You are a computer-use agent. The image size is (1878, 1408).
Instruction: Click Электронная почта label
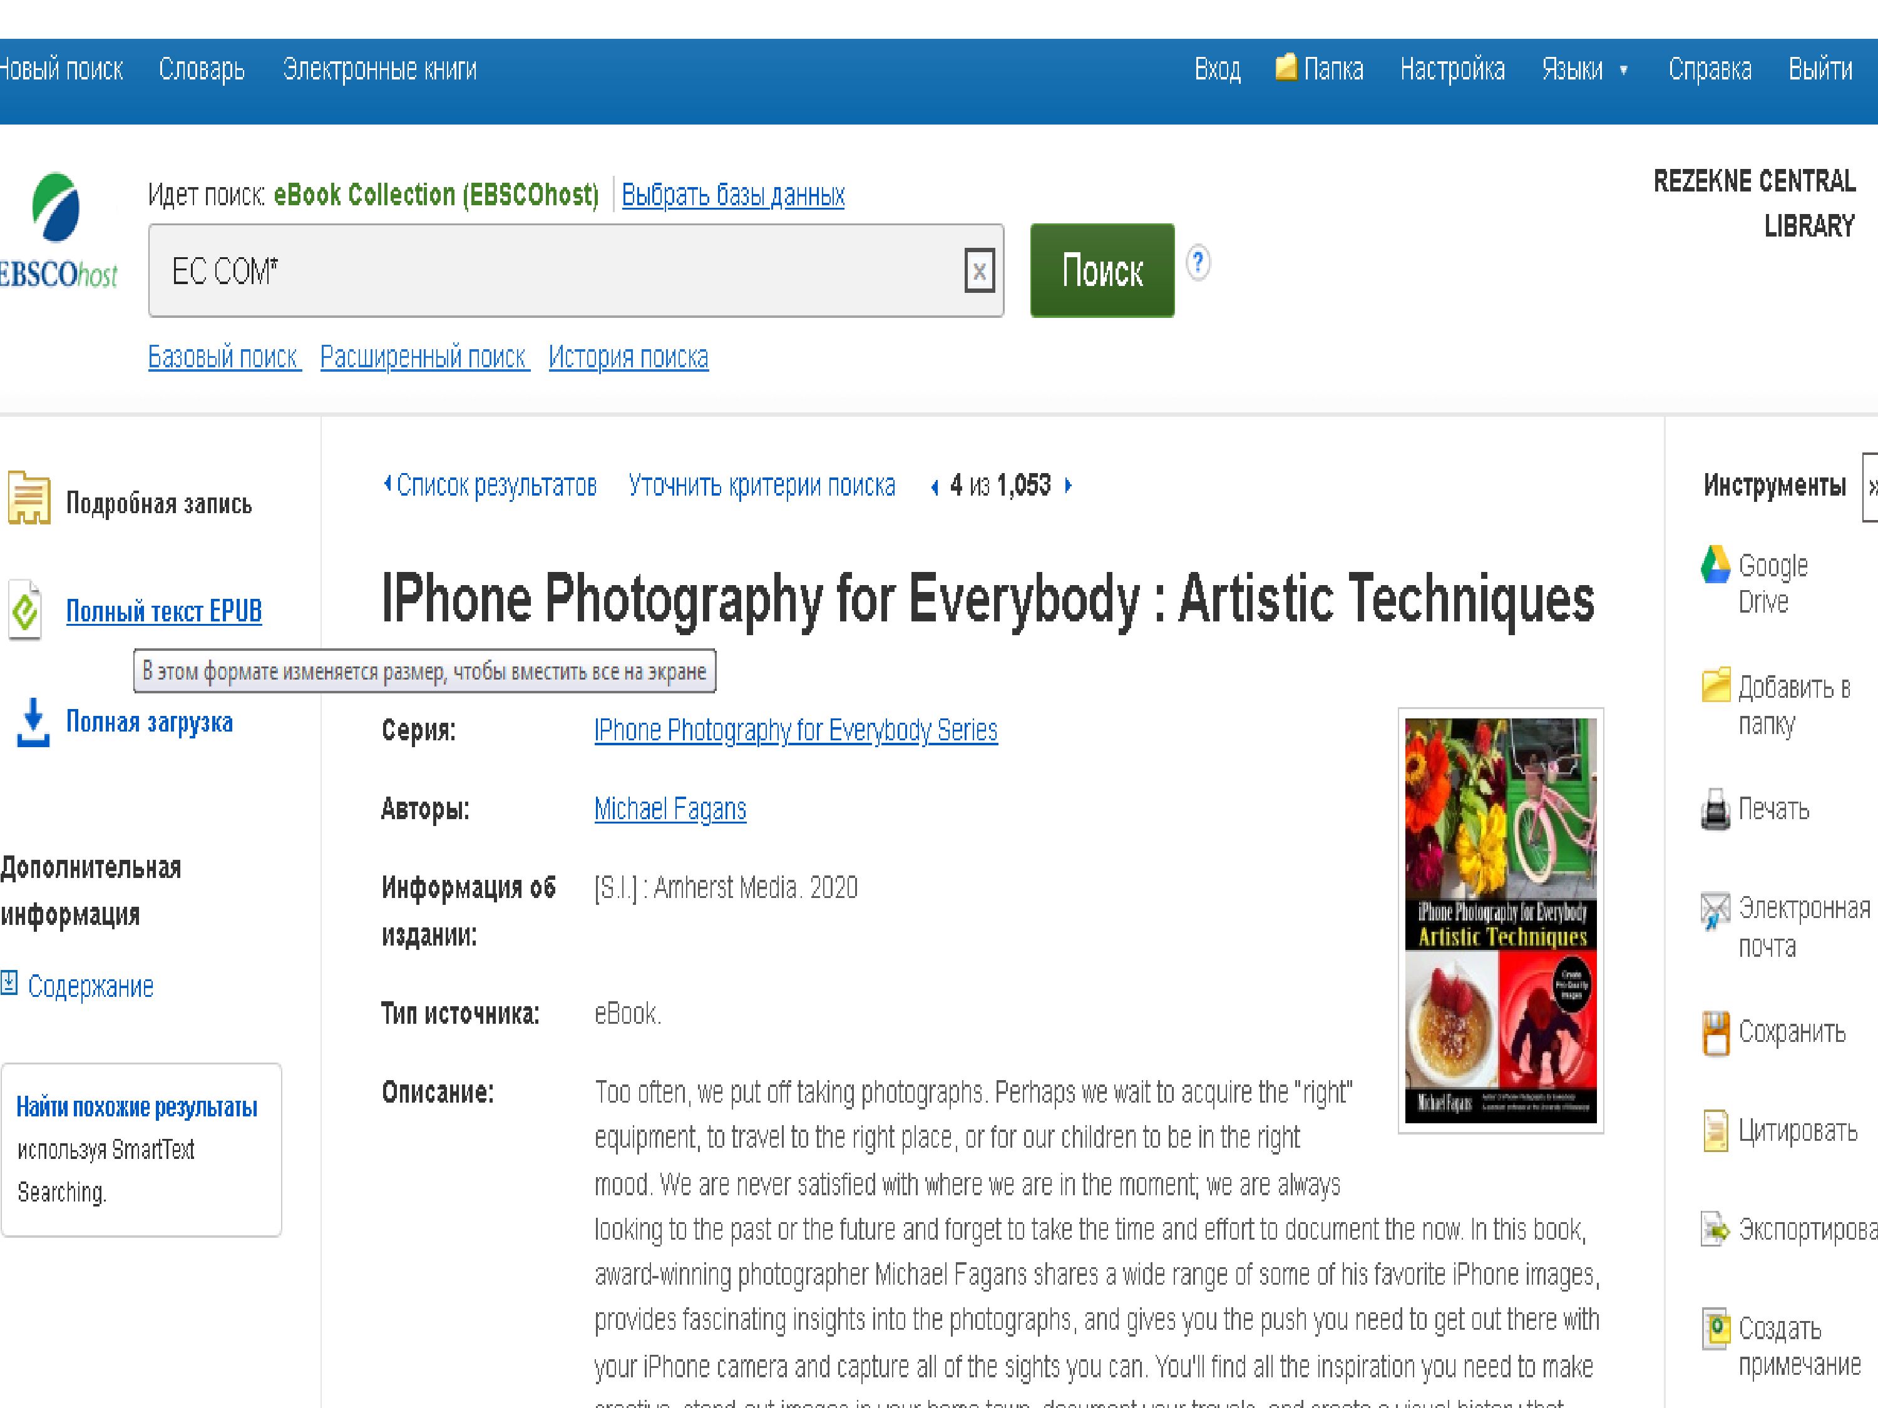pos(1804,927)
